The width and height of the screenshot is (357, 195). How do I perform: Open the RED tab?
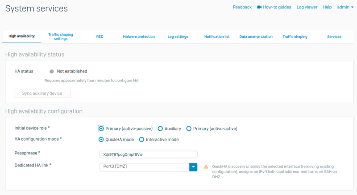click(100, 37)
